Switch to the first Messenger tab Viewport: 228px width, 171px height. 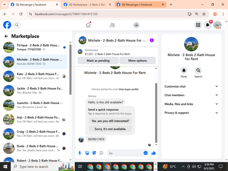click(x=34, y=5)
